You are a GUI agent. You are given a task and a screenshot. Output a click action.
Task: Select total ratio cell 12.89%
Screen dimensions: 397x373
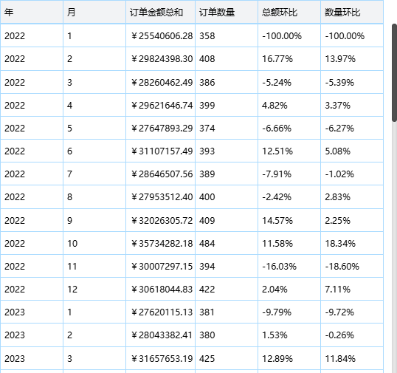(289, 358)
